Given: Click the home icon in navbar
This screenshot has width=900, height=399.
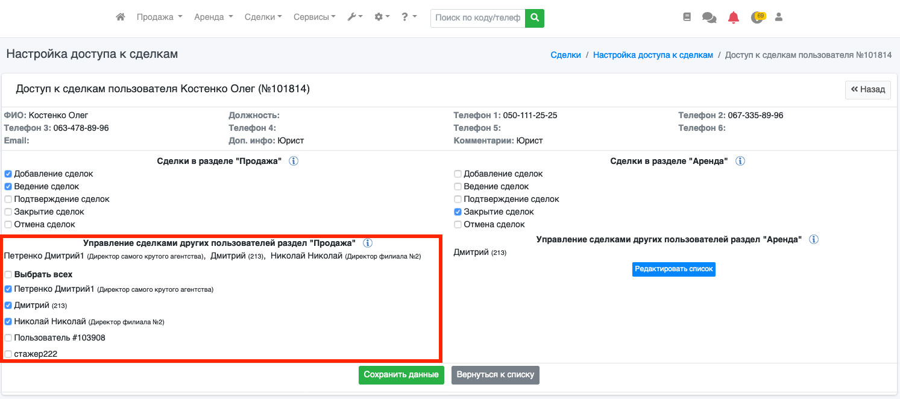Looking at the screenshot, I should pos(121,17).
